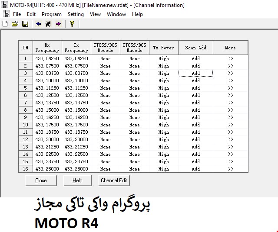Screen dimensions: 278x232
Task: Click the More column header
Action: [231, 48]
